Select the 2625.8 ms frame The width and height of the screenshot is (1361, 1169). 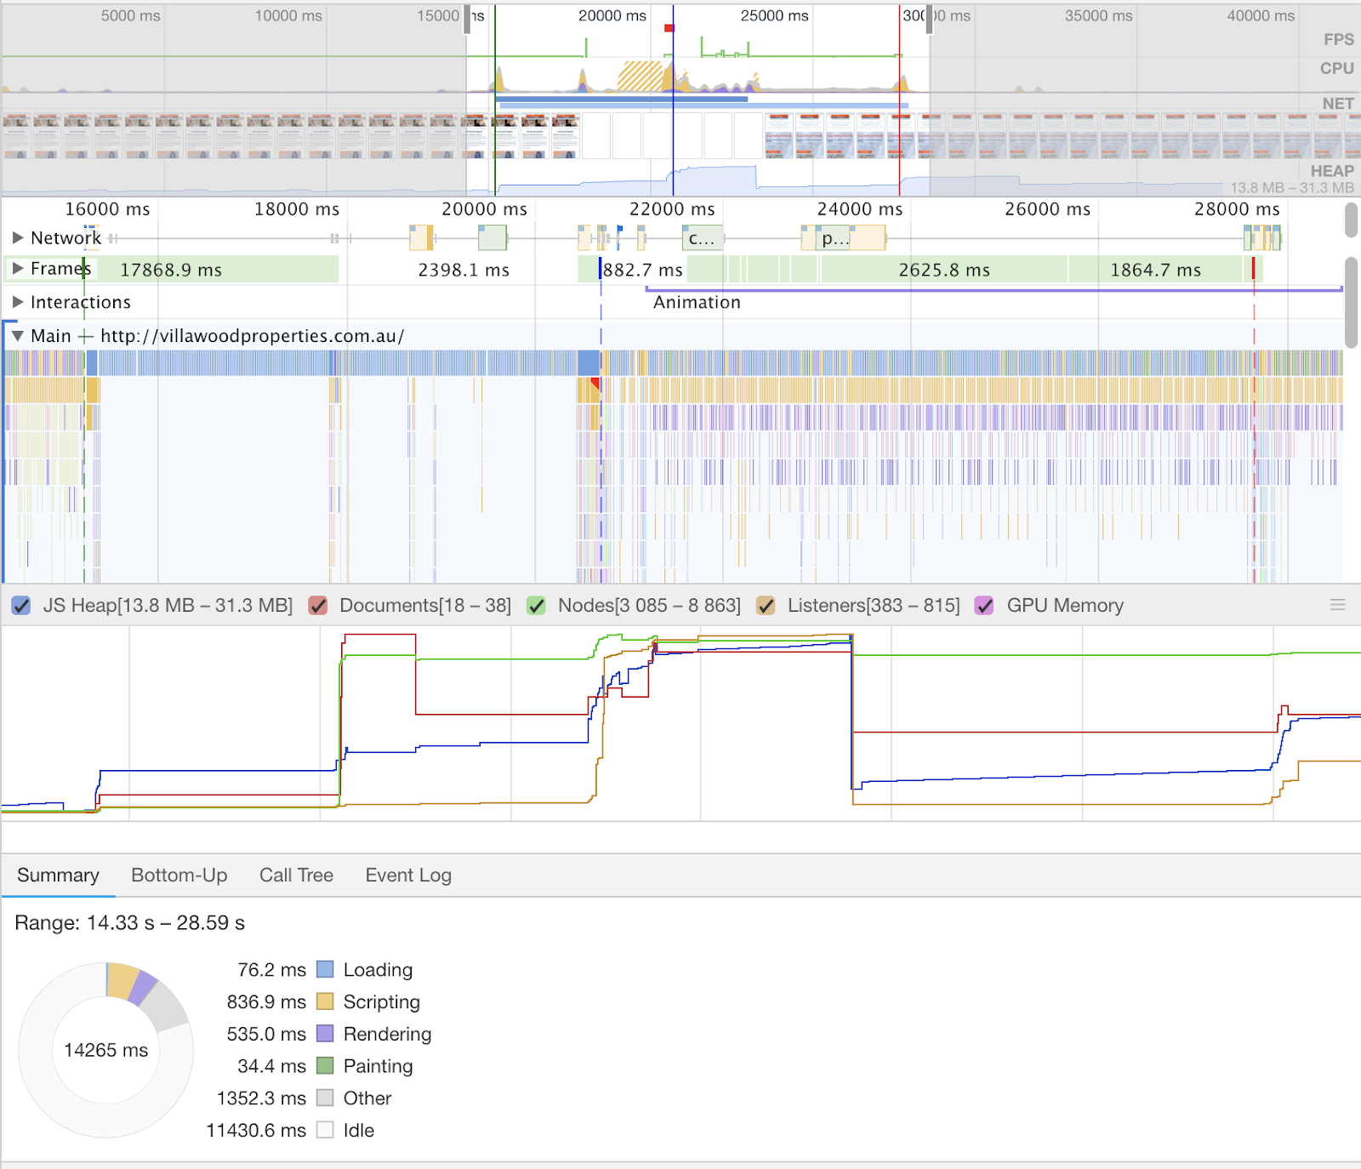point(943,270)
